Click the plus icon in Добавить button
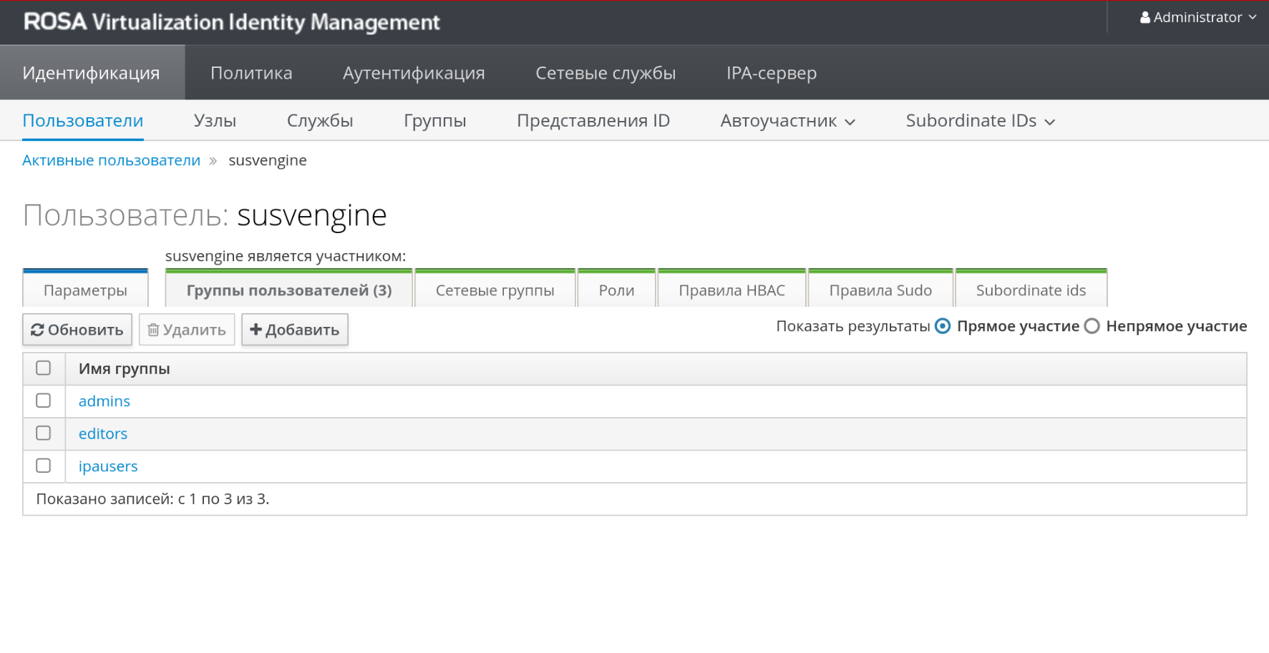 point(256,330)
